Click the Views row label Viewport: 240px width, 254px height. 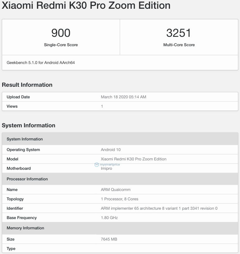(12, 106)
